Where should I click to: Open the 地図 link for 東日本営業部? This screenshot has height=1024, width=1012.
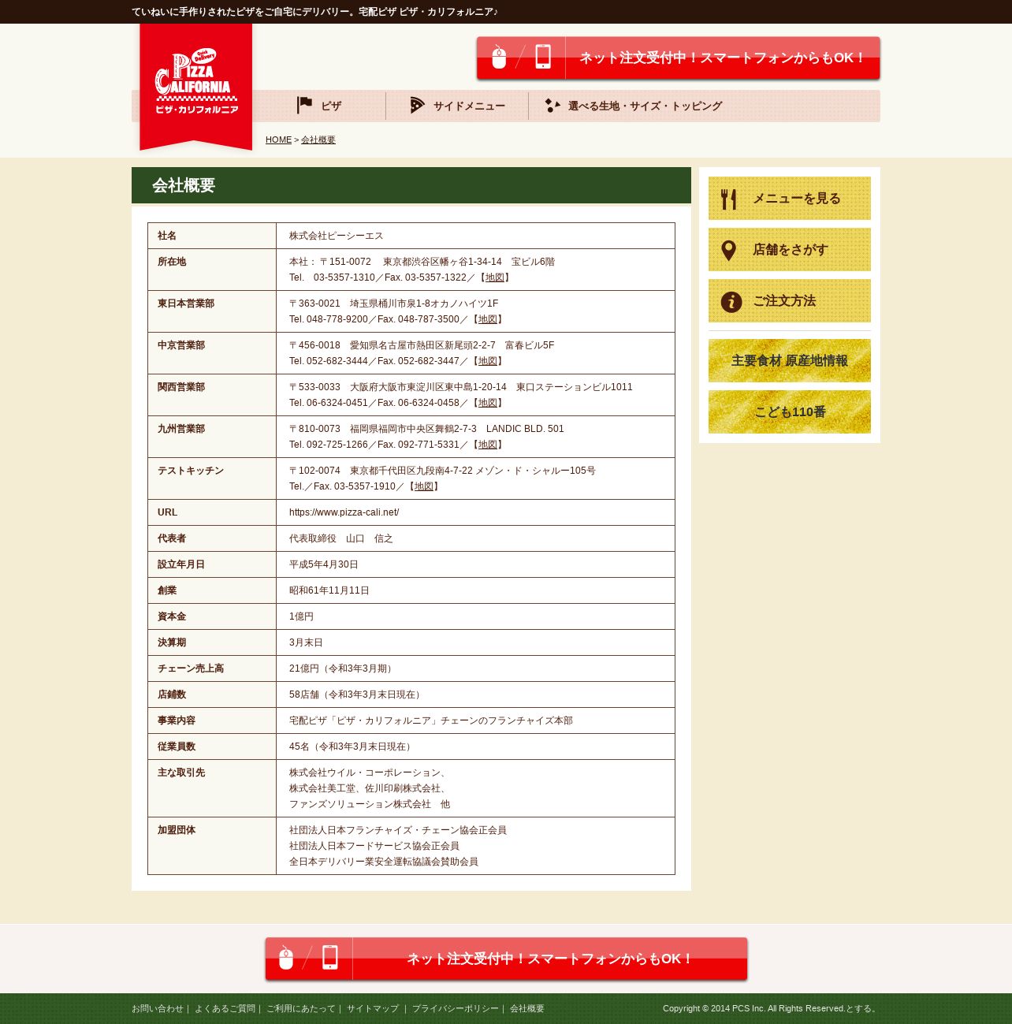click(x=487, y=319)
